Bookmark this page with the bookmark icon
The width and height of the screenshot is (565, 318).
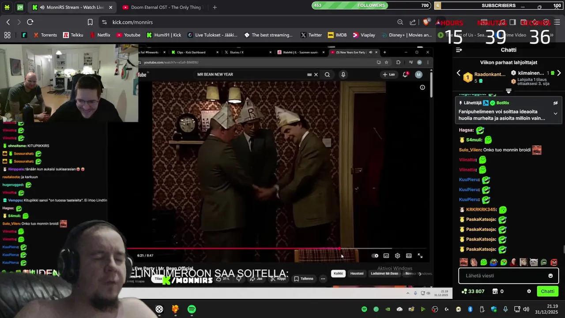(90, 22)
